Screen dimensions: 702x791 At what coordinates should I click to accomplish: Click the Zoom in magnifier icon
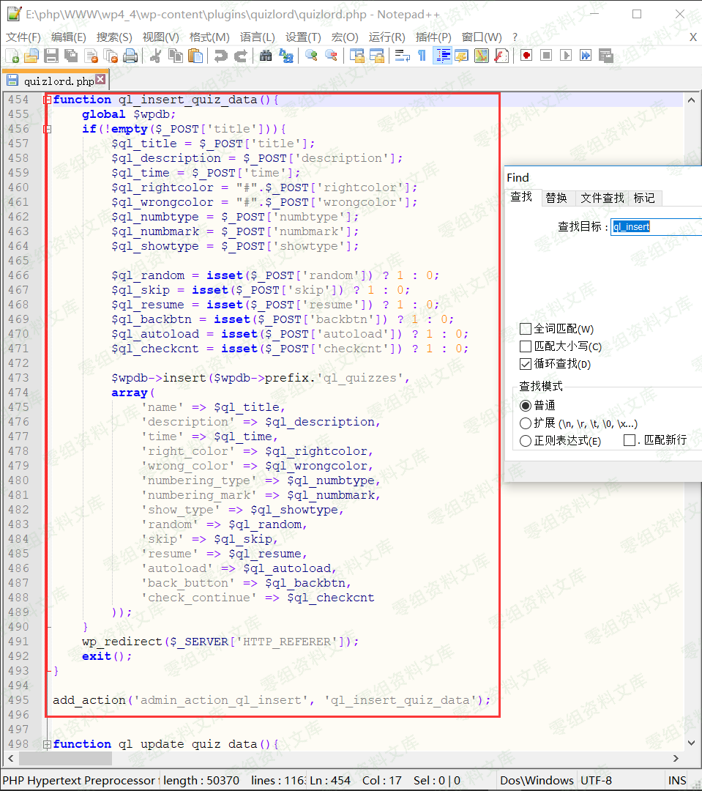click(x=311, y=56)
